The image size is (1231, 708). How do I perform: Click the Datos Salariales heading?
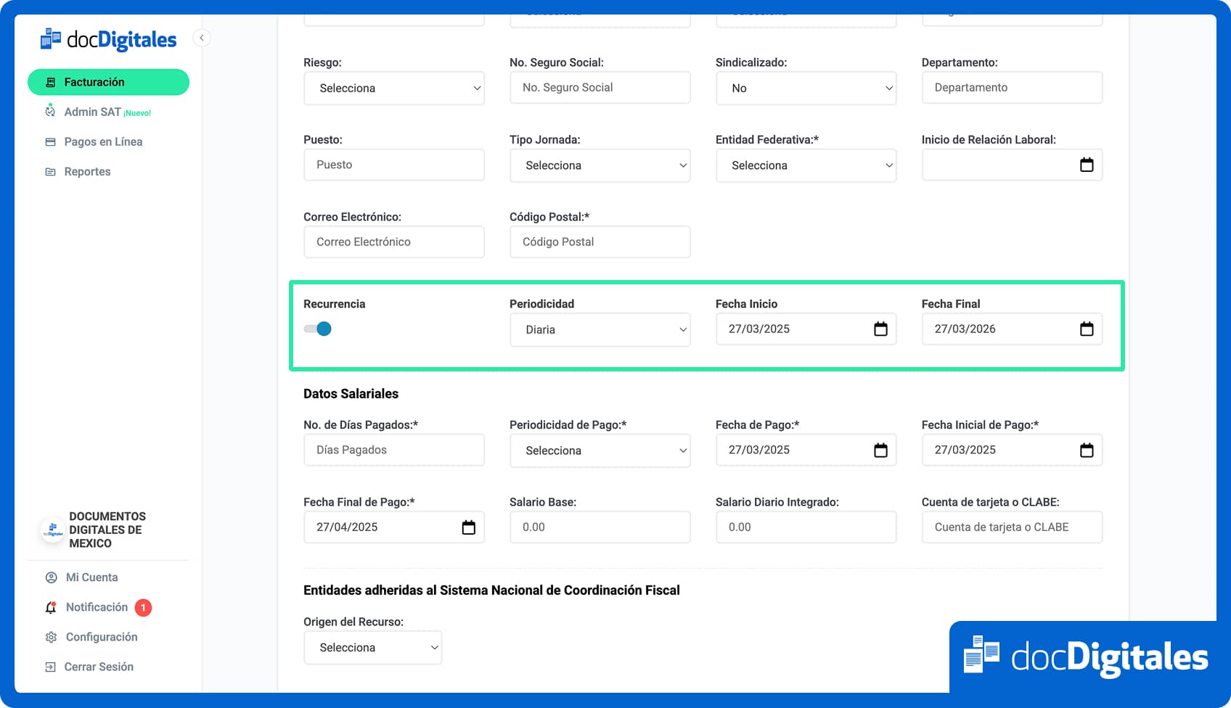coord(351,394)
